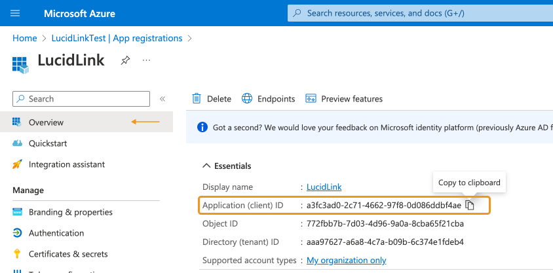Click the Manage section heading
Image resolution: width=553 pixels, height=273 pixels.
click(28, 191)
